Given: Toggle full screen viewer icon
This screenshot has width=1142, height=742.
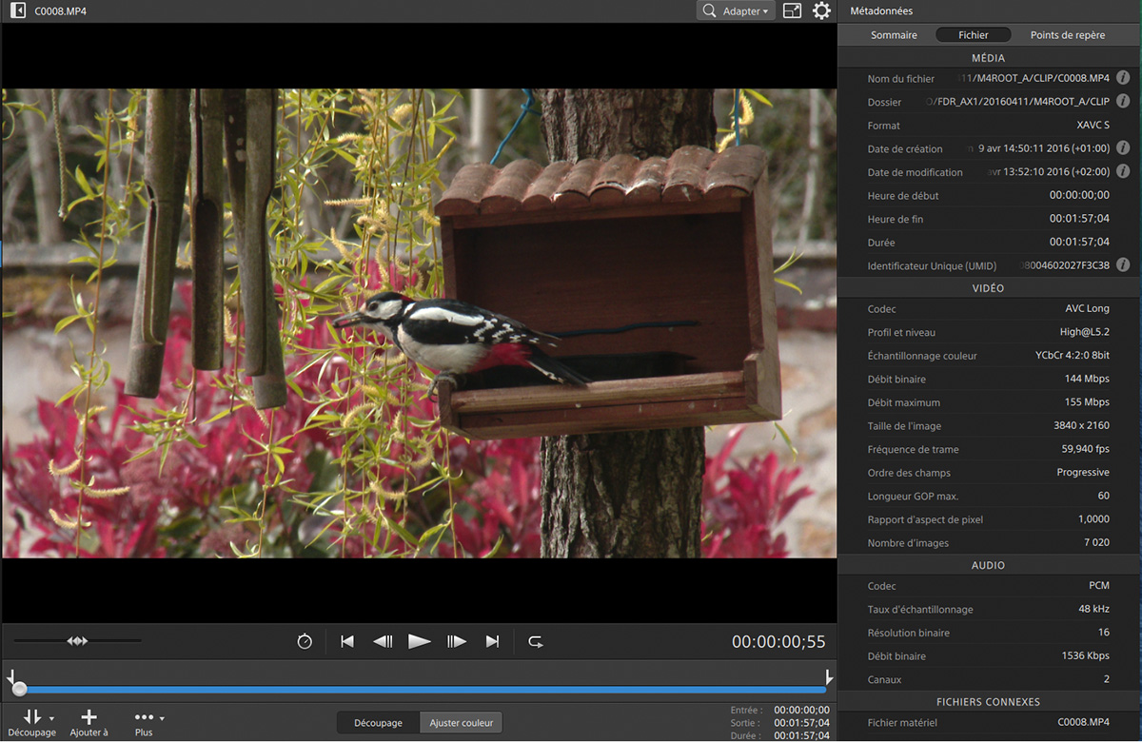Looking at the screenshot, I should pyautogui.click(x=792, y=11).
